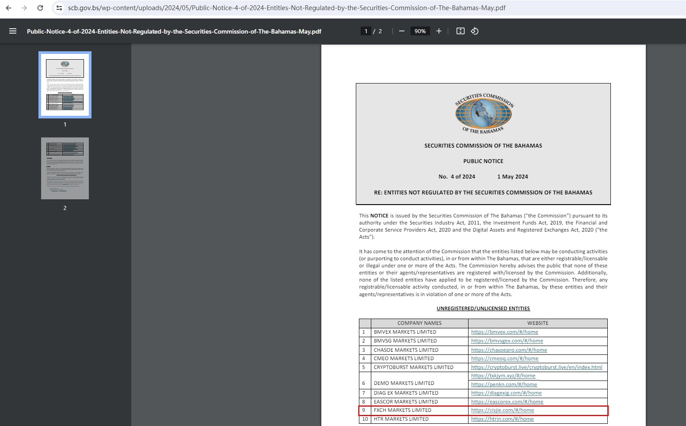Screen dimensions: 686x426
Task: Open page 1 thumbnail
Action: 65,85
